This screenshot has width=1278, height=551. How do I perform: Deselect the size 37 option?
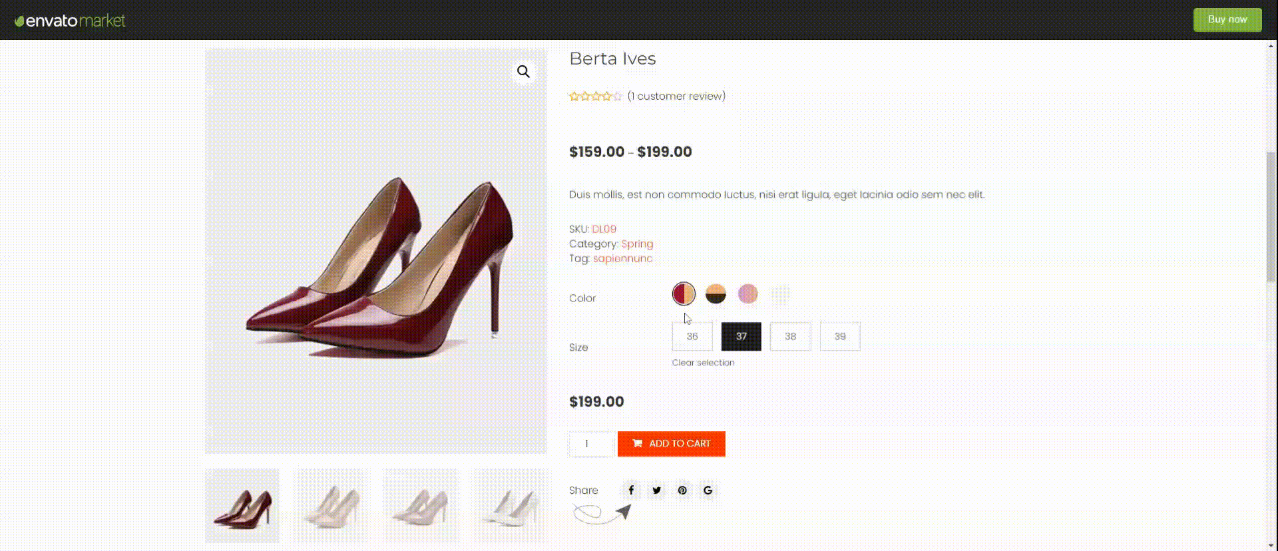[x=741, y=337]
